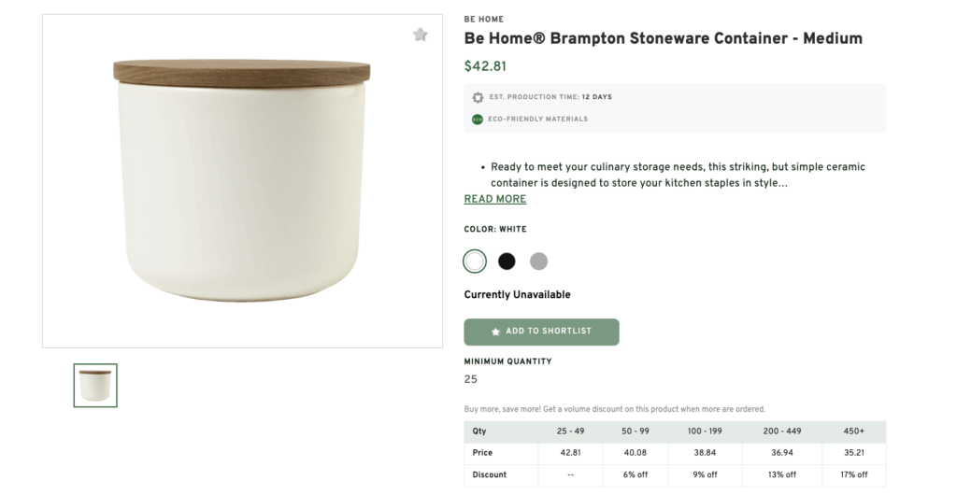Screen dimensions: 957x495
Task: Click the 17% off discount cell
Action: pyautogui.click(x=853, y=474)
